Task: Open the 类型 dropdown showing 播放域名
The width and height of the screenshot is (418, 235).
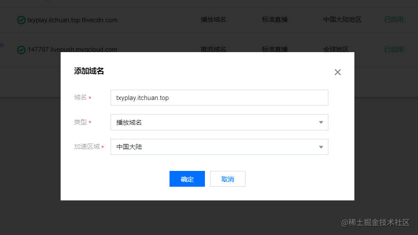Action: coord(219,122)
